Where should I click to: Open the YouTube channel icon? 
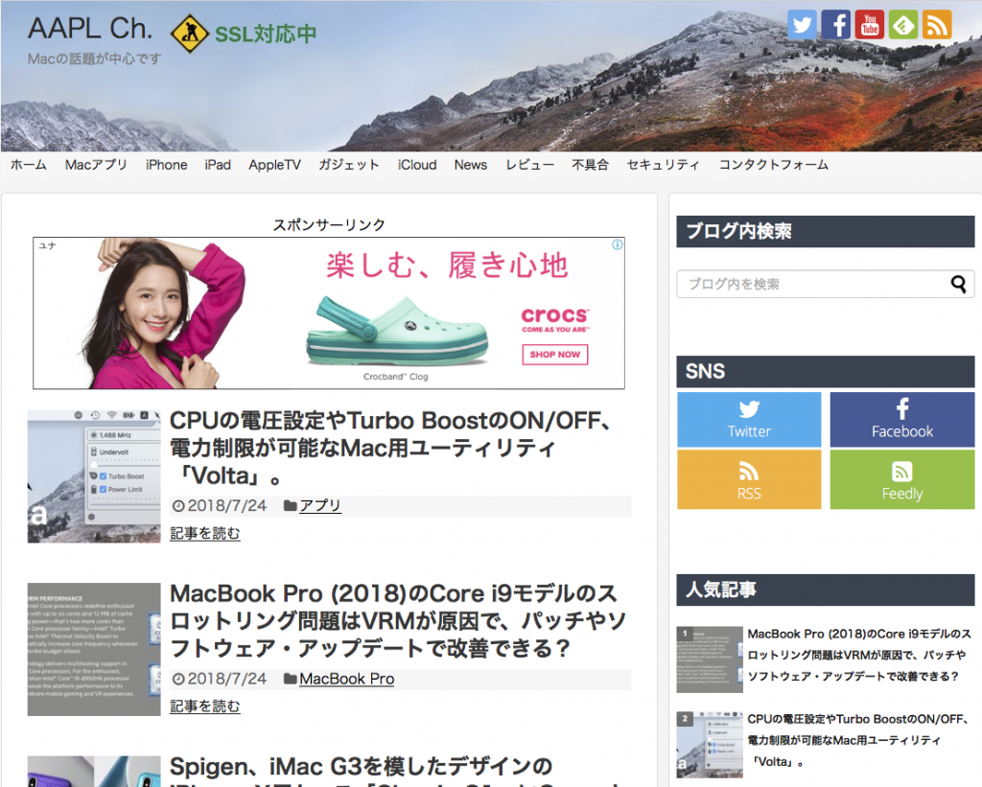869,25
